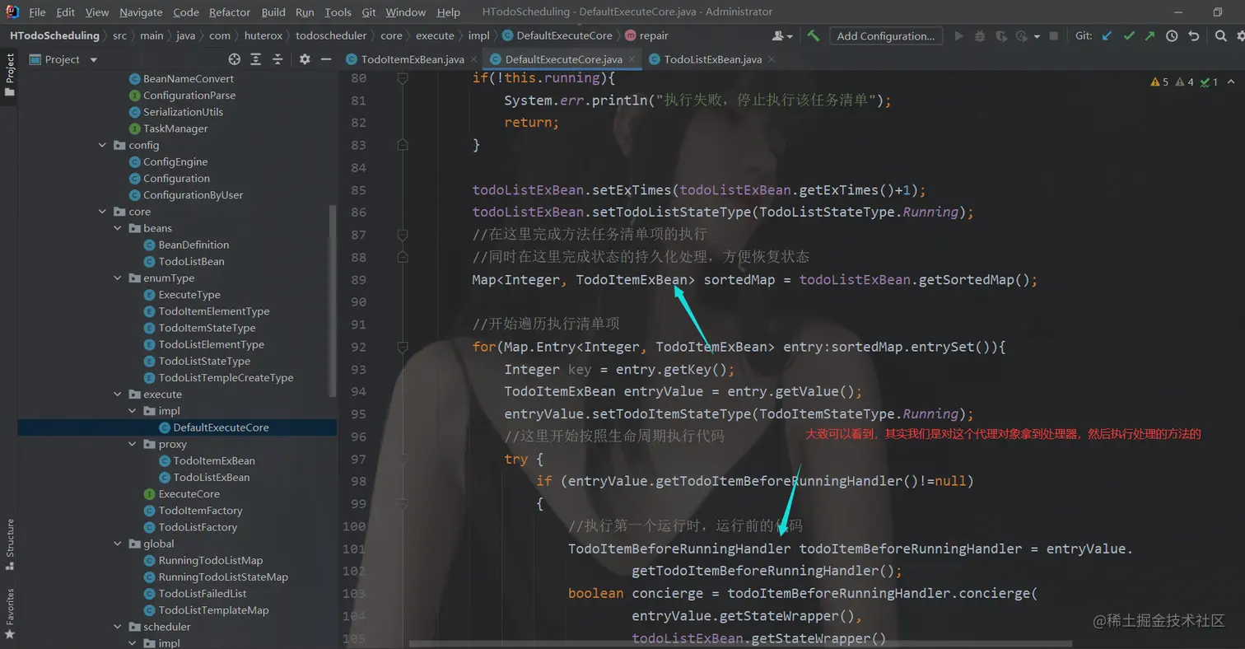The width and height of the screenshot is (1245, 649).
Task: Open the File menu
Action: tap(37, 12)
